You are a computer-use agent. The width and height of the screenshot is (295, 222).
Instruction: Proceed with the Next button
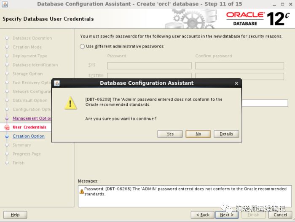tap(227, 215)
